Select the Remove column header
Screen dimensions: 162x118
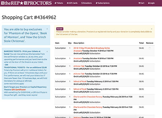click(150, 43)
